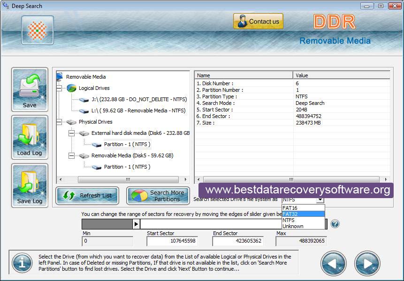Click the J:\ drive icon
The width and height of the screenshot is (404, 281).
pos(84,100)
